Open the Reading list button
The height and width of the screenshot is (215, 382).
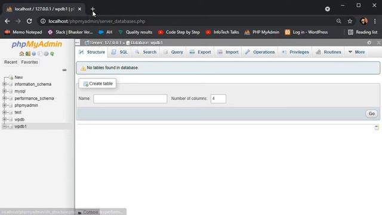pos(362,32)
